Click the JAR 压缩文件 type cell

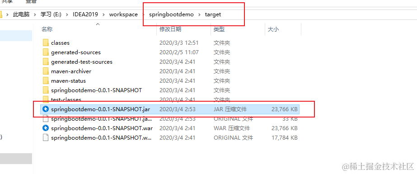[x=230, y=109]
